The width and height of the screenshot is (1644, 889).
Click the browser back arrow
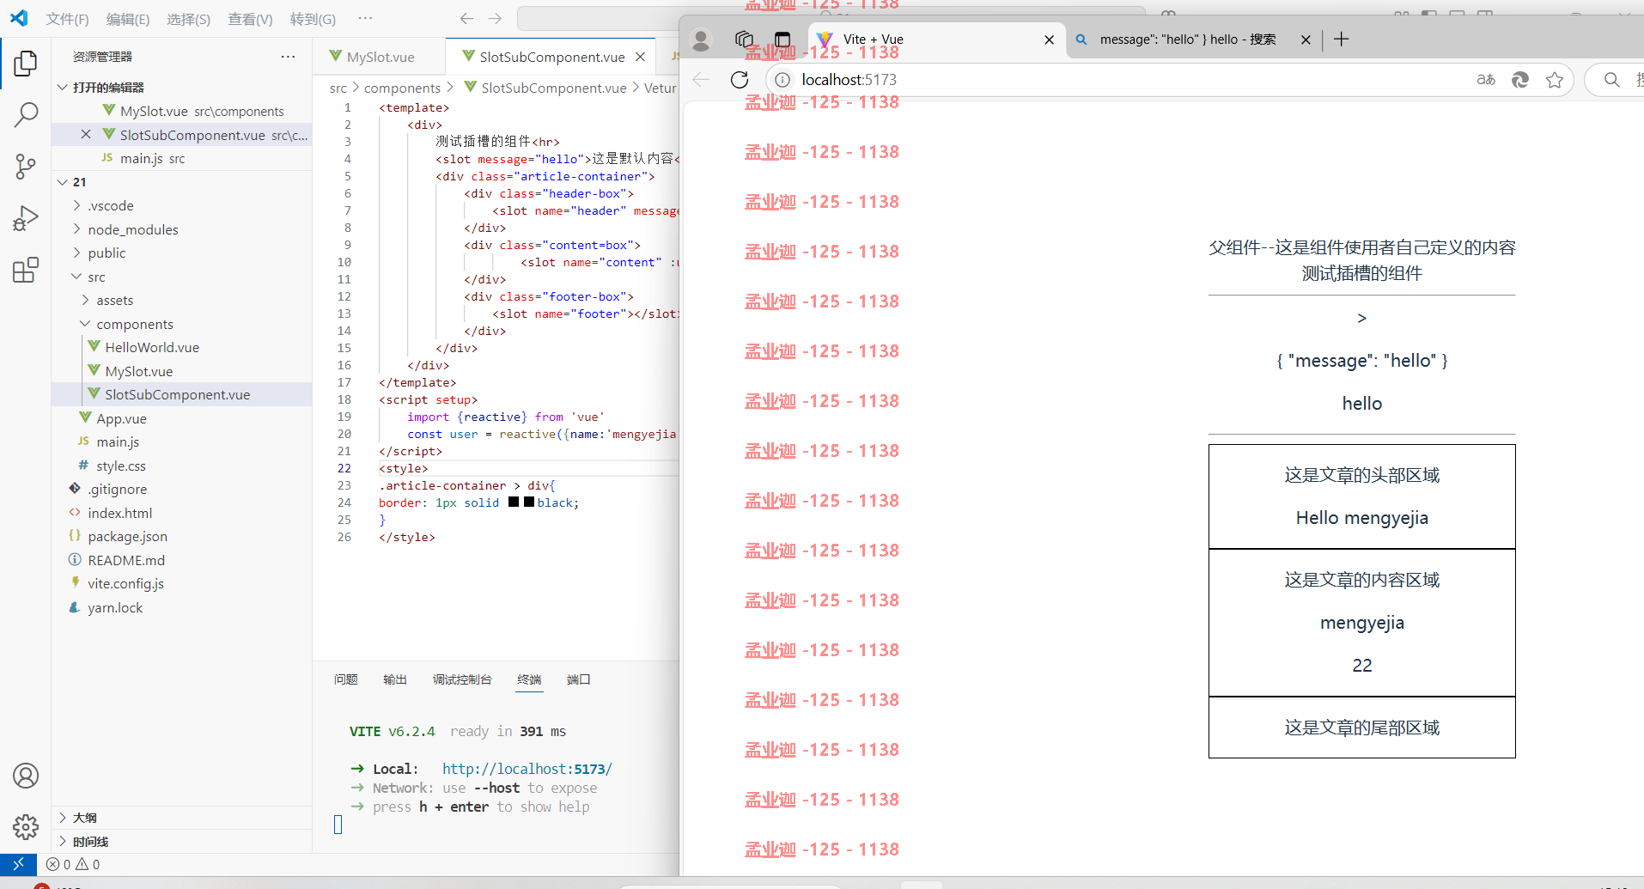pyautogui.click(x=701, y=79)
